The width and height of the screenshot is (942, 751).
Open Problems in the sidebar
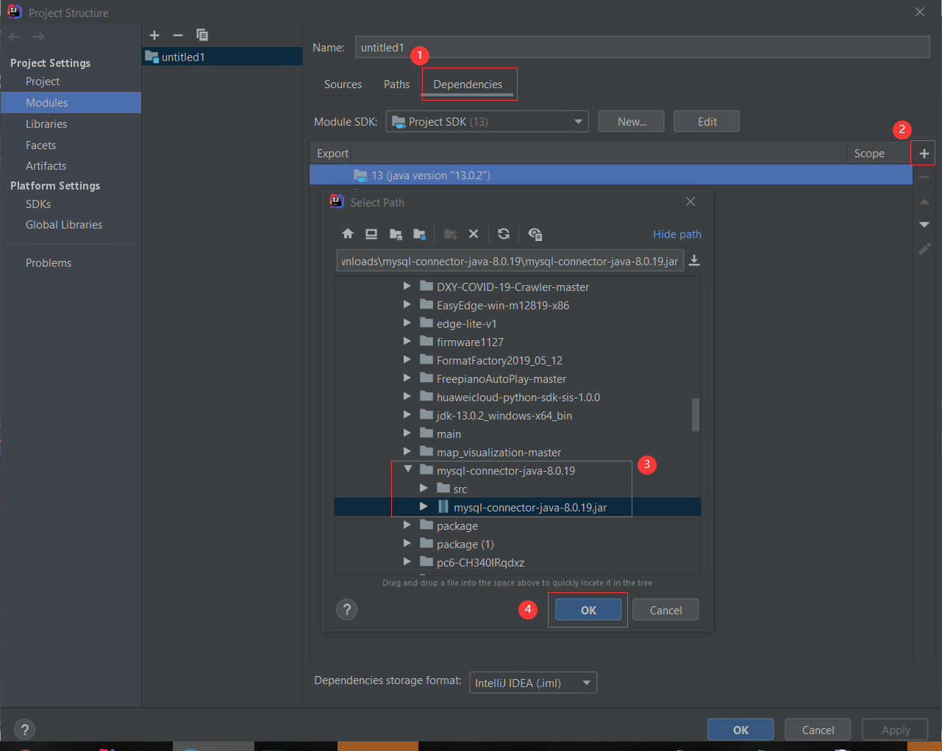tap(49, 263)
